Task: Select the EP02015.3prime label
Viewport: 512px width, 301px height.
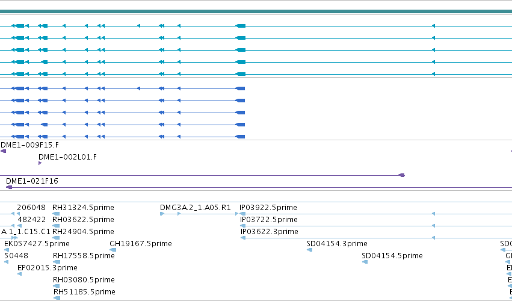Action: (x=48, y=268)
